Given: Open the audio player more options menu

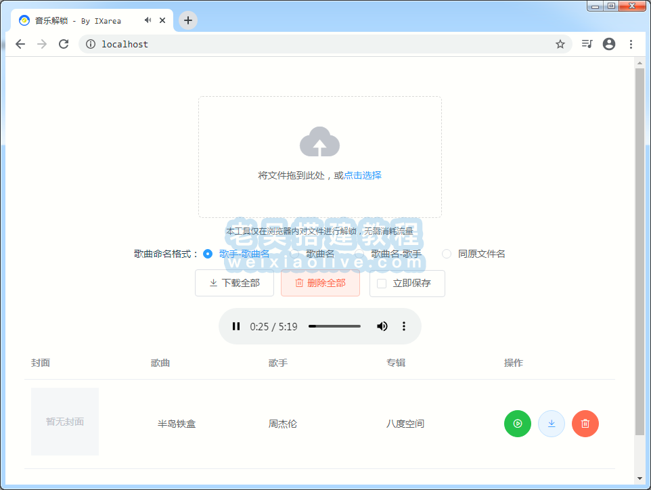Looking at the screenshot, I should tap(403, 326).
